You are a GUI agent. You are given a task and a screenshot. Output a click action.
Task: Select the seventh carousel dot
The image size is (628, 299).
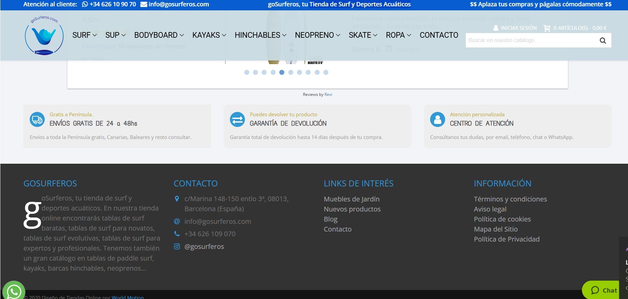[299, 72]
